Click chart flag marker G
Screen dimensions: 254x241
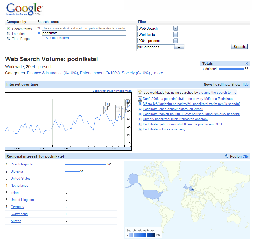click(x=105, y=108)
